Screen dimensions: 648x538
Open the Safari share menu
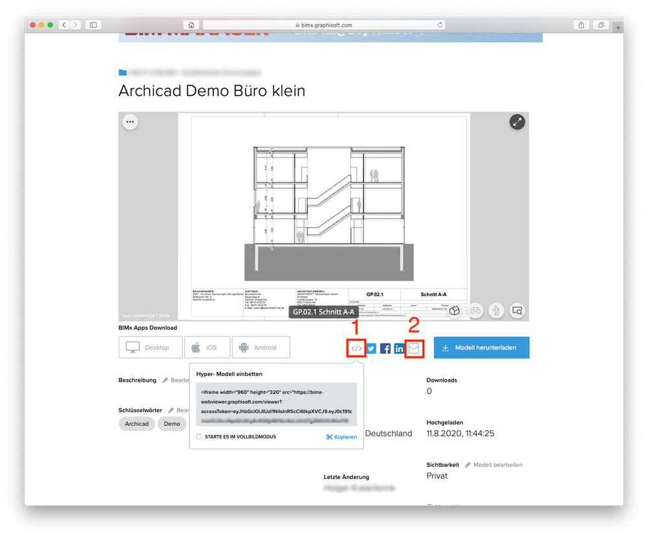(x=581, y=25)
